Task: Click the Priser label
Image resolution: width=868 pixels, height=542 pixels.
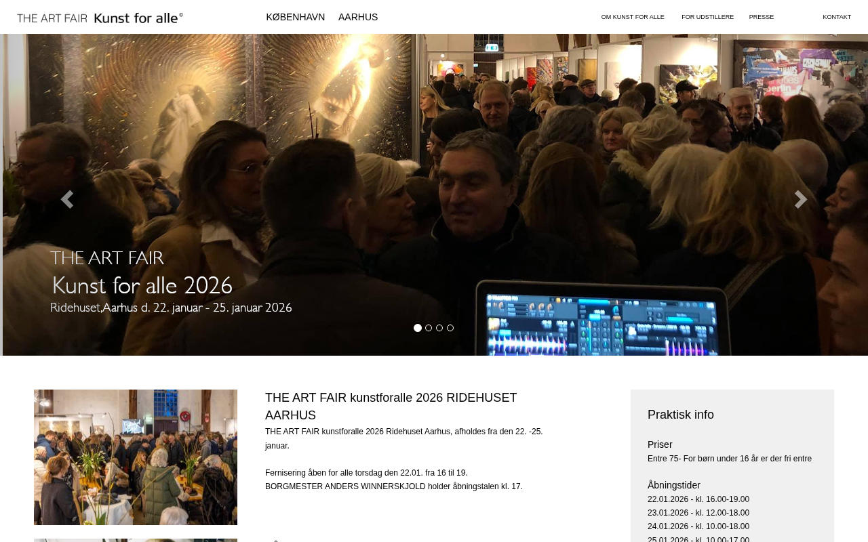Action: coord(660,444)
